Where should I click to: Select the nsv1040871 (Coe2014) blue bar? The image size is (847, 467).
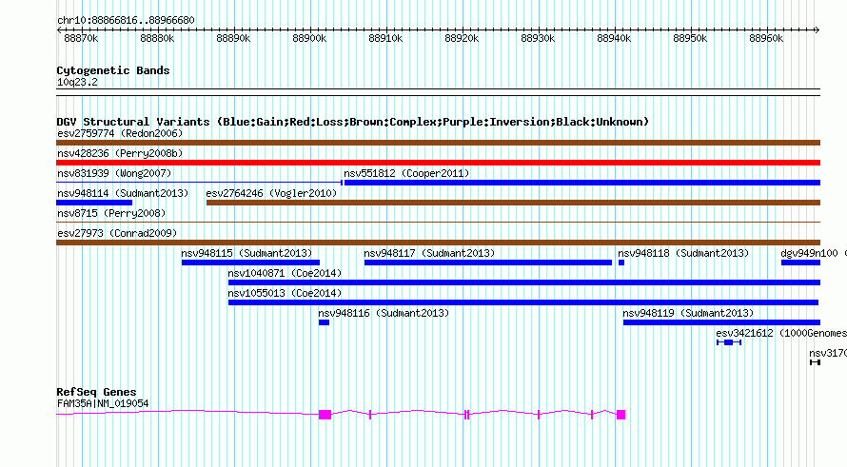click(x=524, y=282)
